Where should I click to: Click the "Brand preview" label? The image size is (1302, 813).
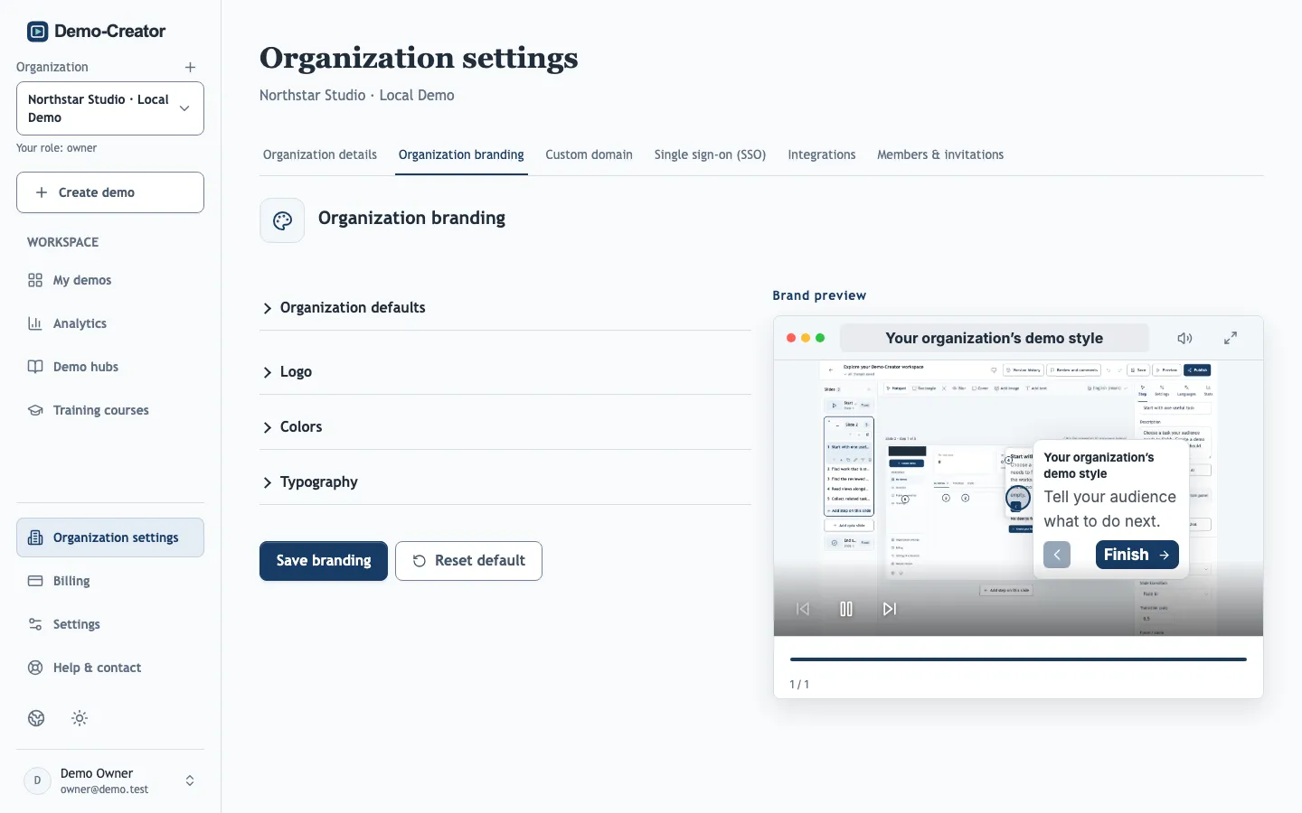pyautogui.click(x=819, y=295)
